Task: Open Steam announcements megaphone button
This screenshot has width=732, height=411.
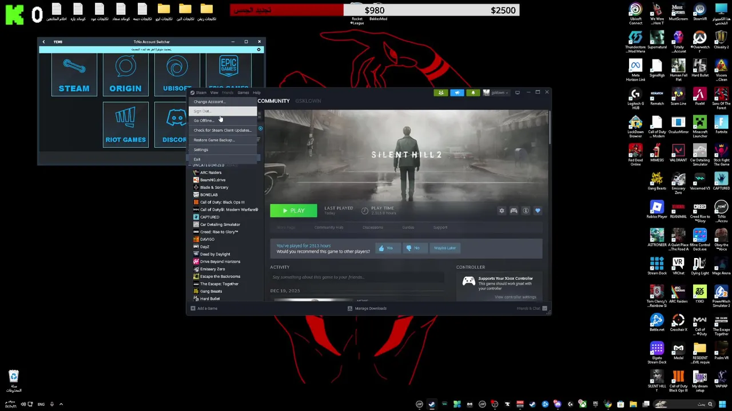Action: click(x=457, y=92)
